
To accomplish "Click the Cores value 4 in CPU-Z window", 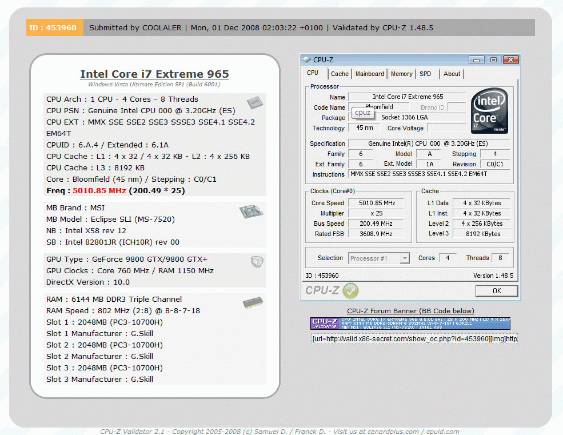I will [x=448, y=258].
